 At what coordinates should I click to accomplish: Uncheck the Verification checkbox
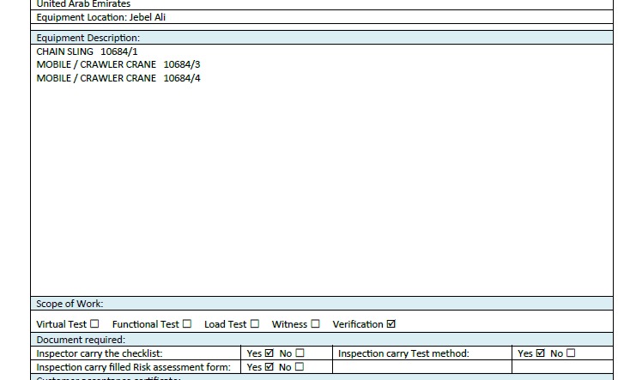click(x=391, y=324)
